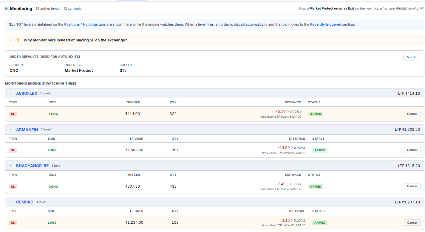Click the ARMANFIN trigger price ₹1,588.60
The width and height of the screenshot is (425, 232).
(x=134, y=150)
